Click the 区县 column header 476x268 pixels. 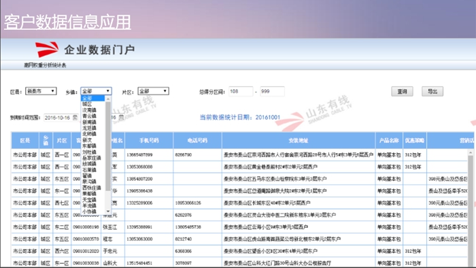(x=25, y=140)
